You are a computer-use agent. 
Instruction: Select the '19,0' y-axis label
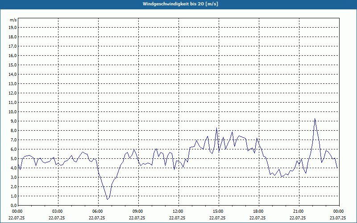[13, 28]
